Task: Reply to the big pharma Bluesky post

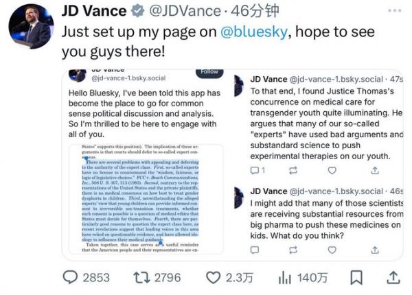Action: click(255, 250)
